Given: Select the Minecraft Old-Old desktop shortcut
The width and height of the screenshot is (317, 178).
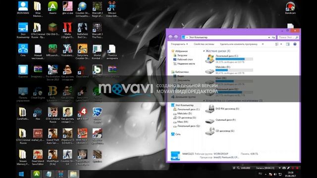Looking at the screenshot, I should tap(53, 29).
